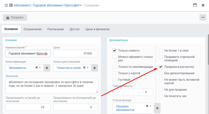Grab the description resize handle corner
The width and height of the screenshot is (209, 114).
click(x=97, y=92)
